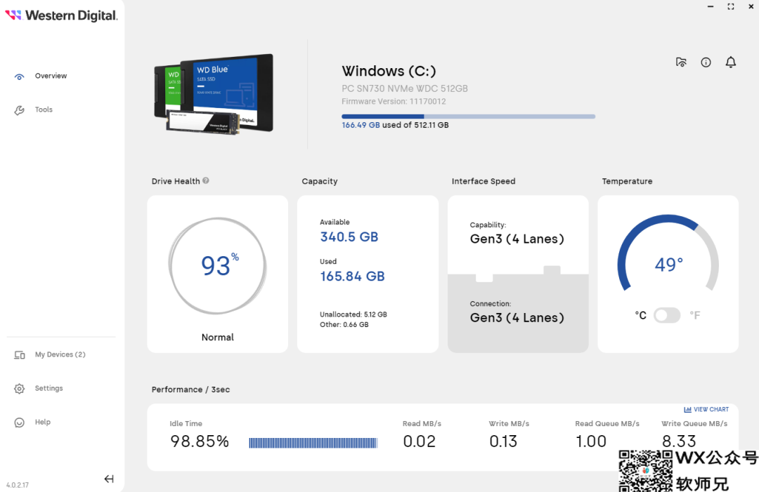Click the Settings gear icon
This screenshot has height=492, width=759.
tap(20, 389)
